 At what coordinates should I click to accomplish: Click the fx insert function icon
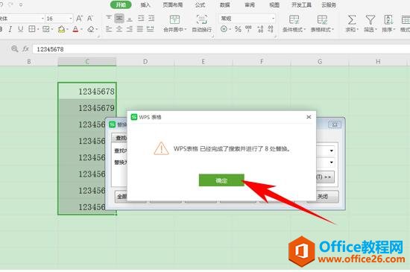tap(25, 48)
